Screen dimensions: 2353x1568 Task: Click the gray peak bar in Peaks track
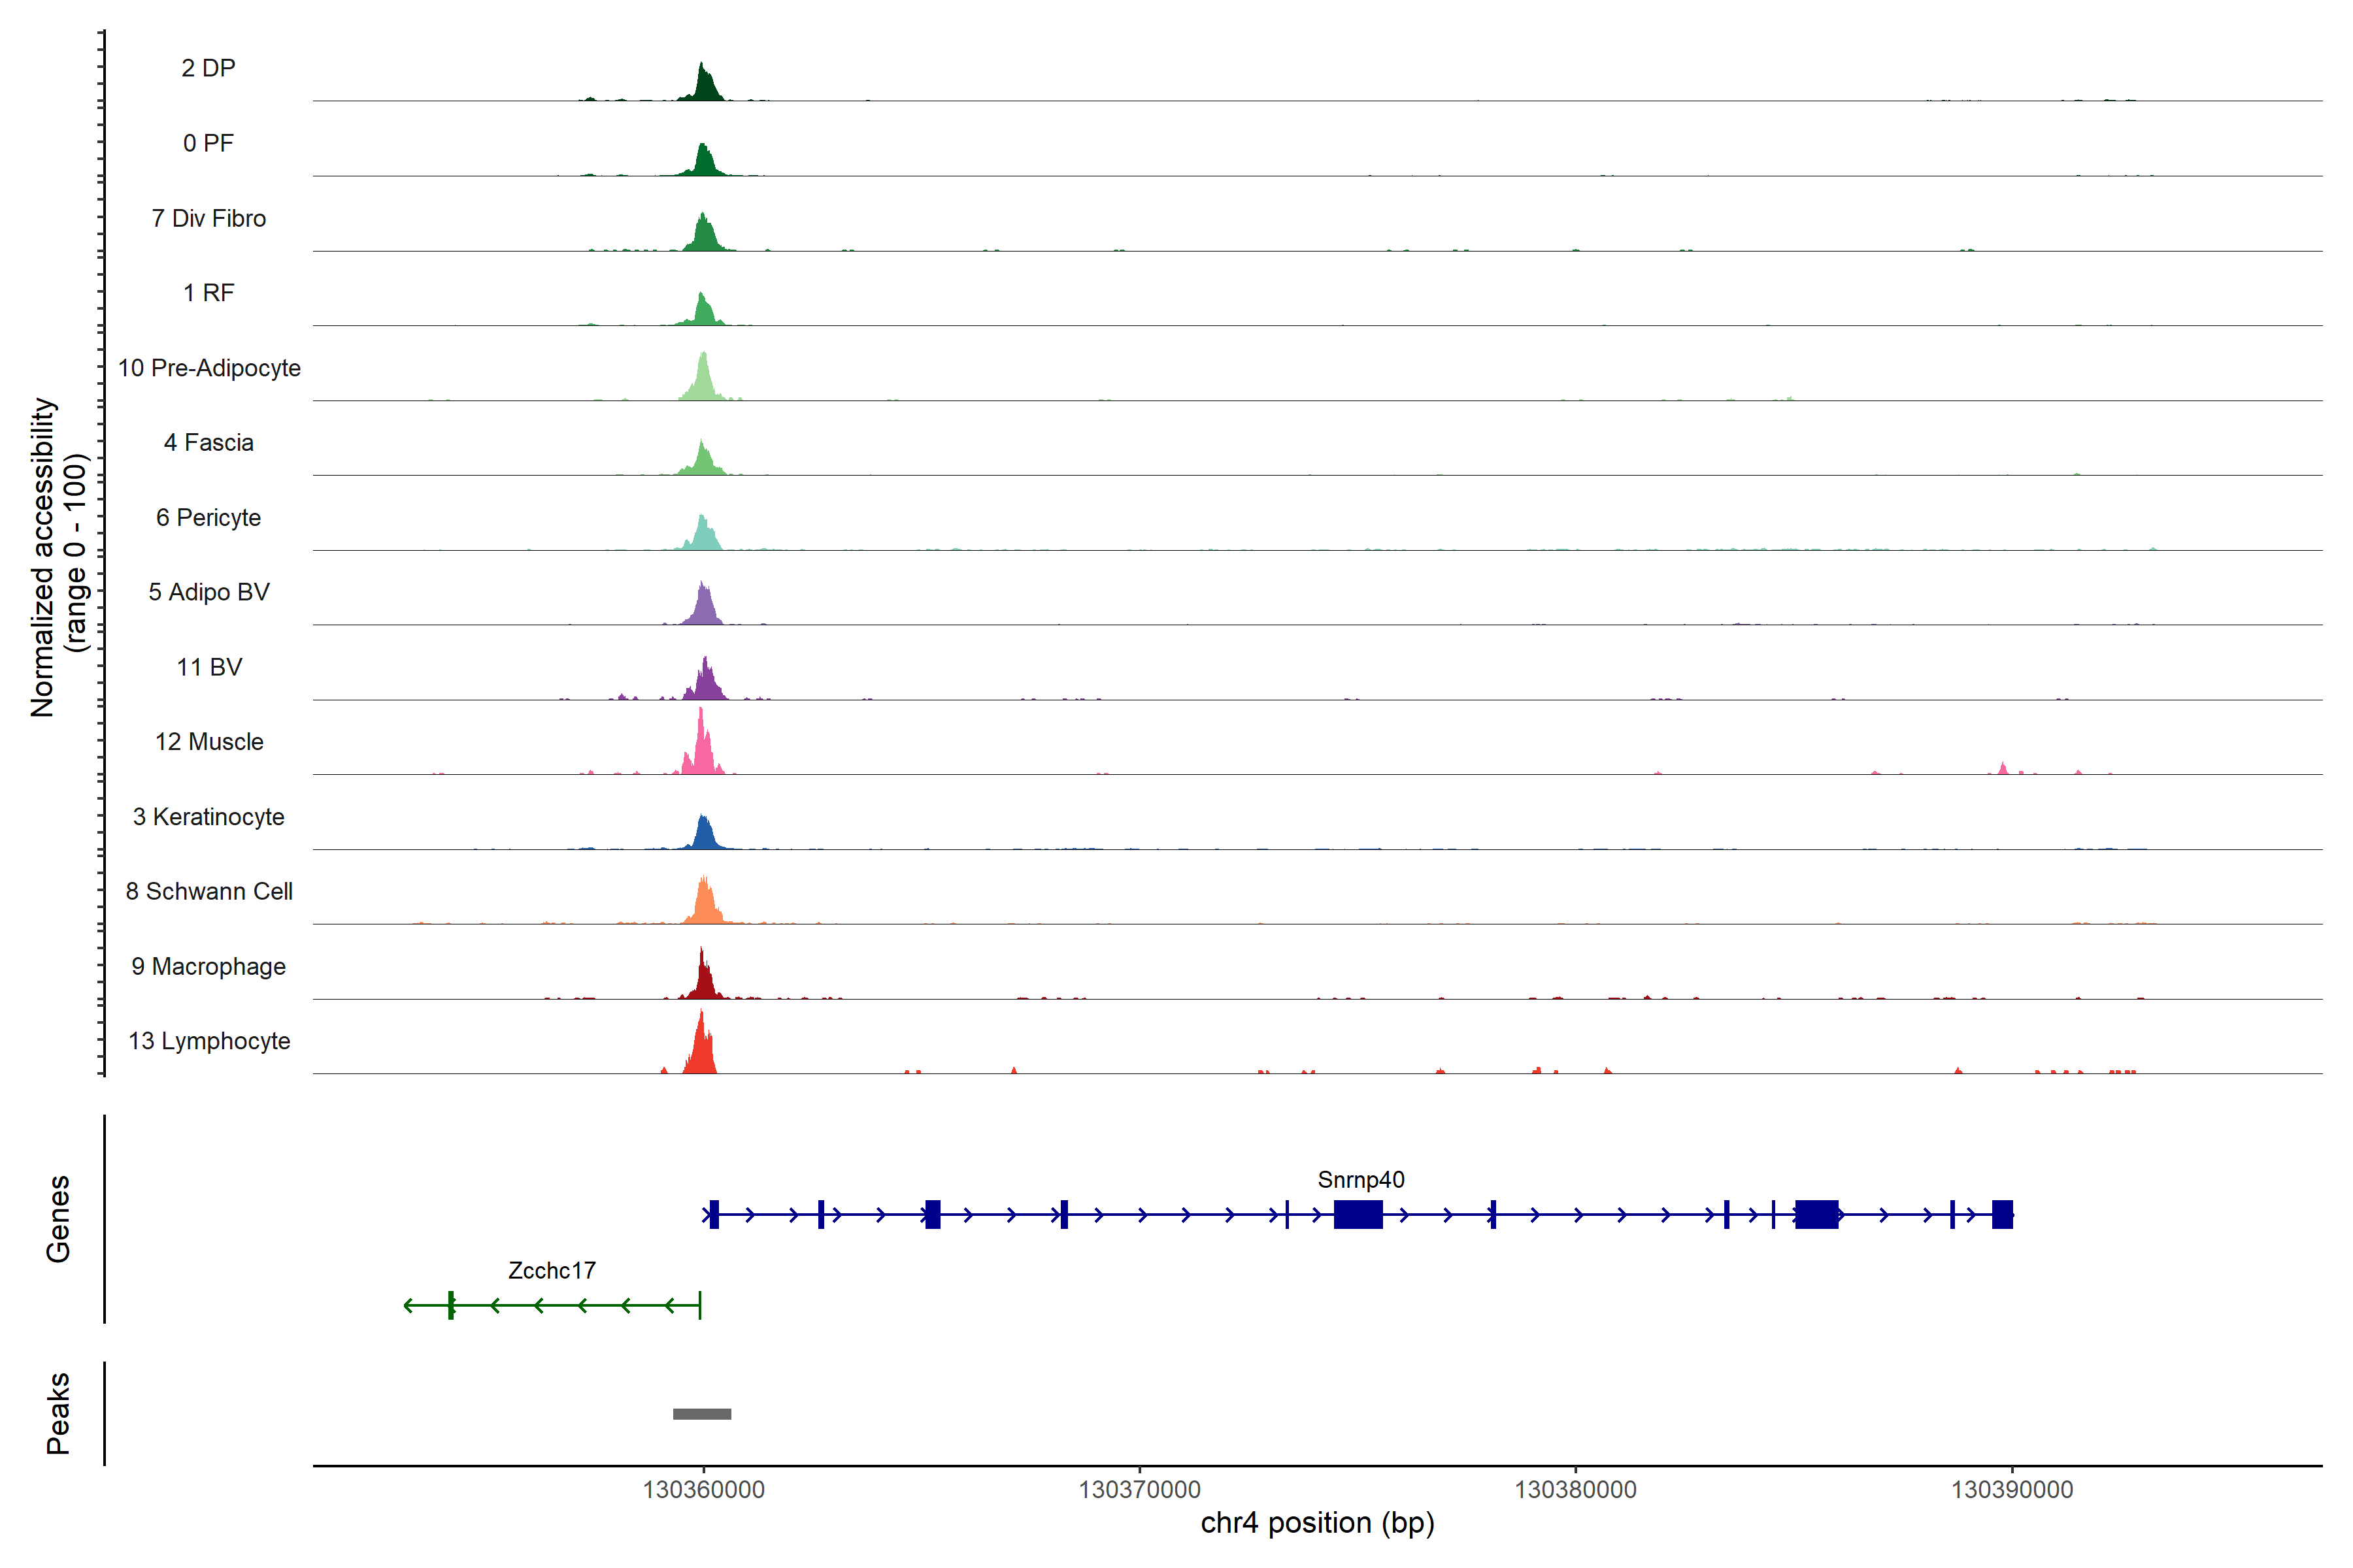click(x=701, y=1413)
